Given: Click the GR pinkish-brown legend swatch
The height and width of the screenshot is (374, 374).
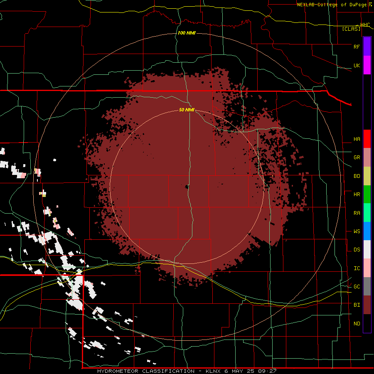Looking at the screenshot, I should pos(367,157).
